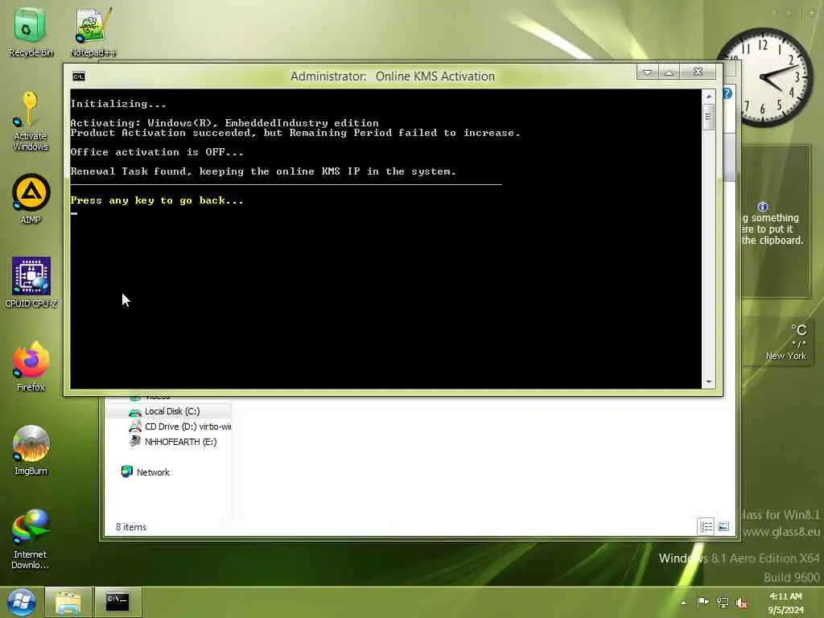The image size is (824, 618).
Task: Select Network in the Explorer navigation pane
Action: tap(146, 472)
